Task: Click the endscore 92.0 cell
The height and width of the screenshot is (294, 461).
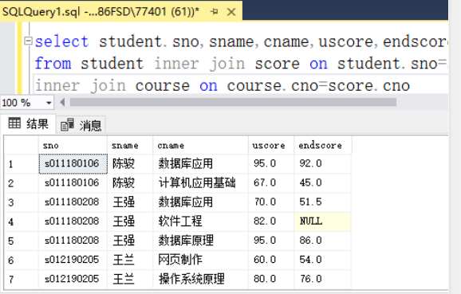Action: coord(322,164)
